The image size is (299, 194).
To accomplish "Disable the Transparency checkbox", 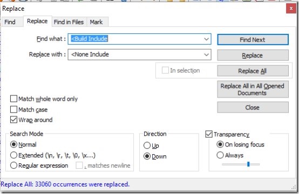I will pyautogui.click(x=209, y=134).
